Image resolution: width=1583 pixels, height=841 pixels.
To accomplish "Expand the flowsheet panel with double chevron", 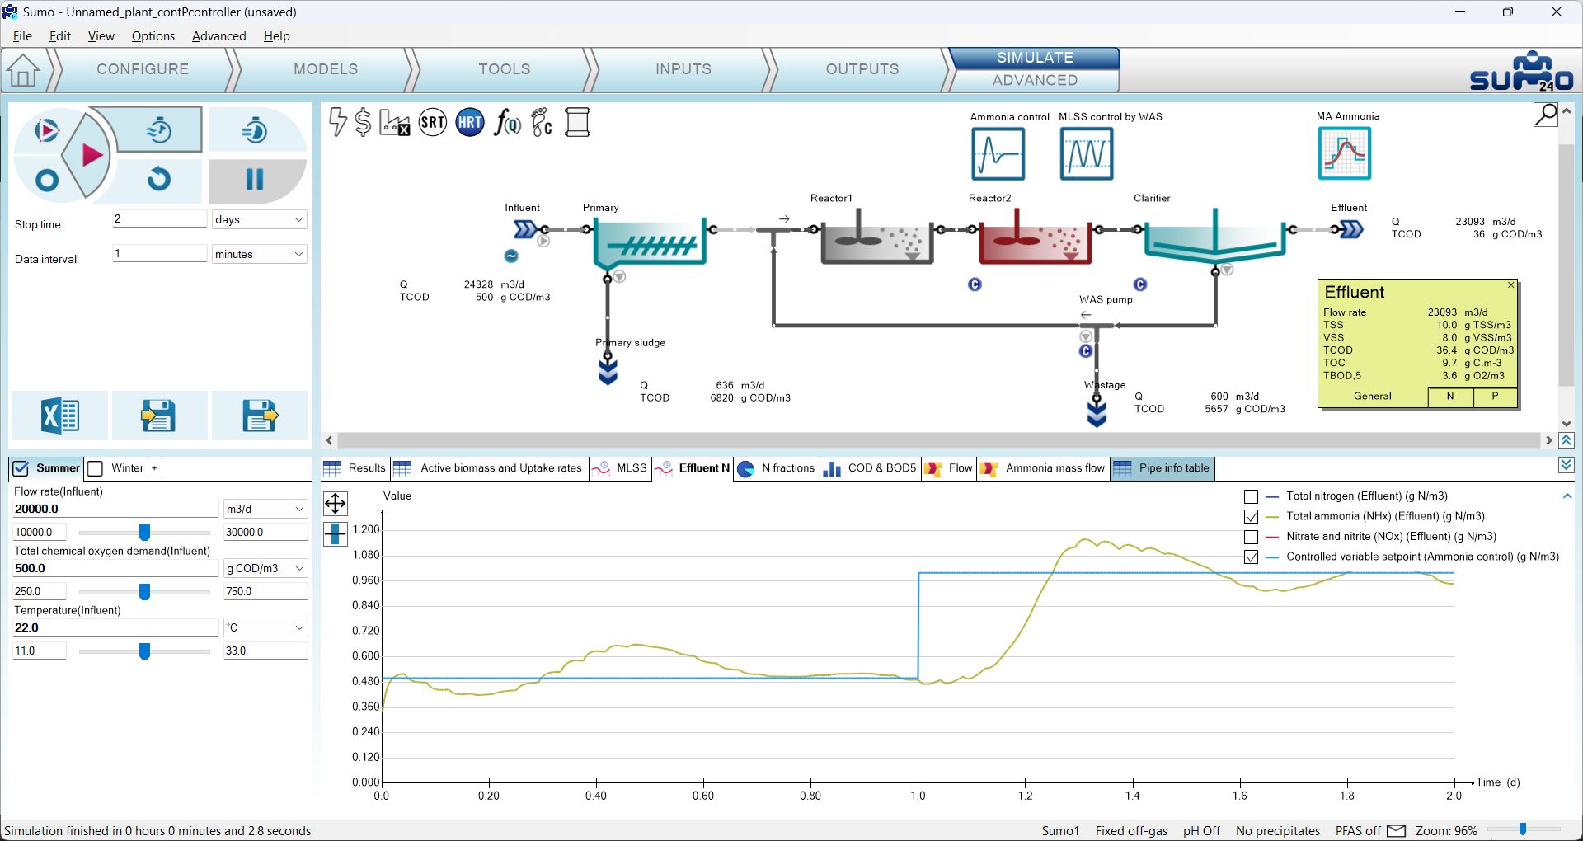I will tap(1567, 441).
